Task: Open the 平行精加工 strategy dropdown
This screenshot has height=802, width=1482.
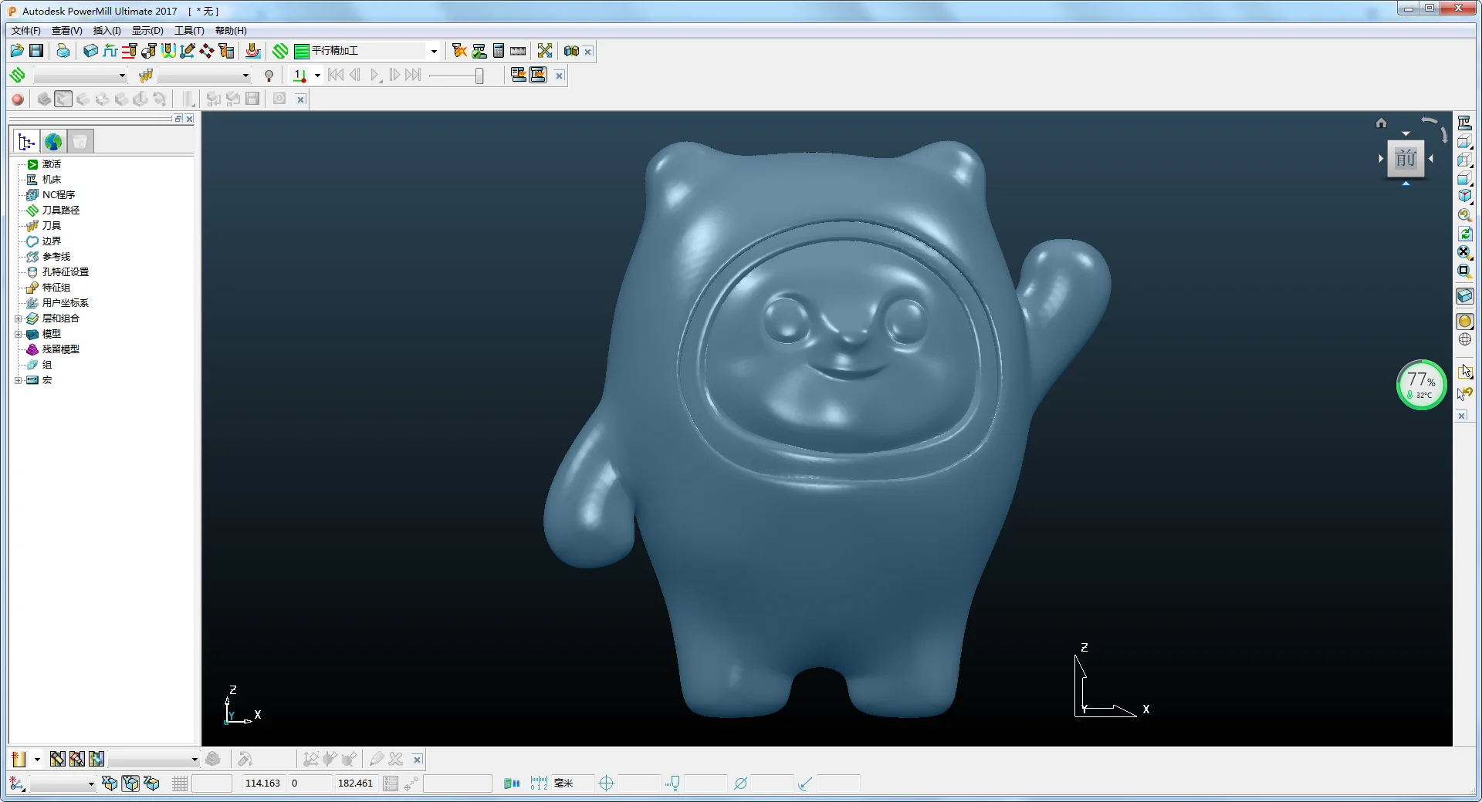Action: (434, 52)
